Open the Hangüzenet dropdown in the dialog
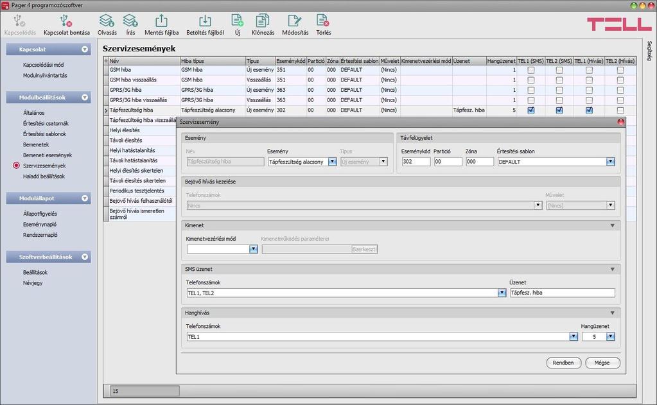Image resolution: width=657 pixels, height=405 pixels. click(610, 336)
